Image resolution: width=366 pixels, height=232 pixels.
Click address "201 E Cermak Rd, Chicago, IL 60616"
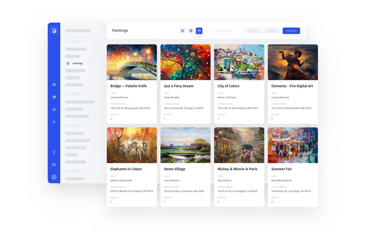pyautogui.click(x=184, y=108)
